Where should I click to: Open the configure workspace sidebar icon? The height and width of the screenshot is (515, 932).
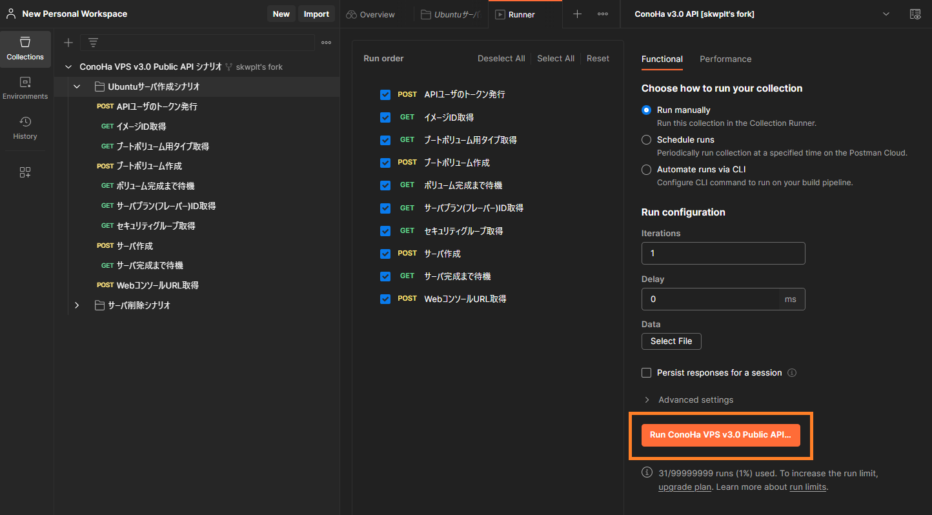pyautogui.click(x=25, y=172)
